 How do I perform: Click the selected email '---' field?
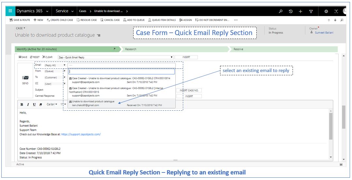tap(121, 65)
